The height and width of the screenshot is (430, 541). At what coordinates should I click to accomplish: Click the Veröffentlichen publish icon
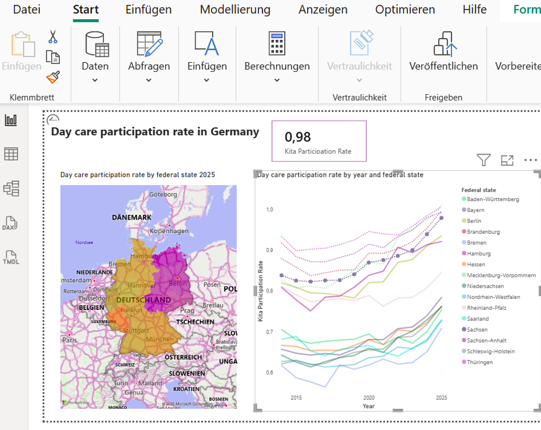tap(445, 44)
